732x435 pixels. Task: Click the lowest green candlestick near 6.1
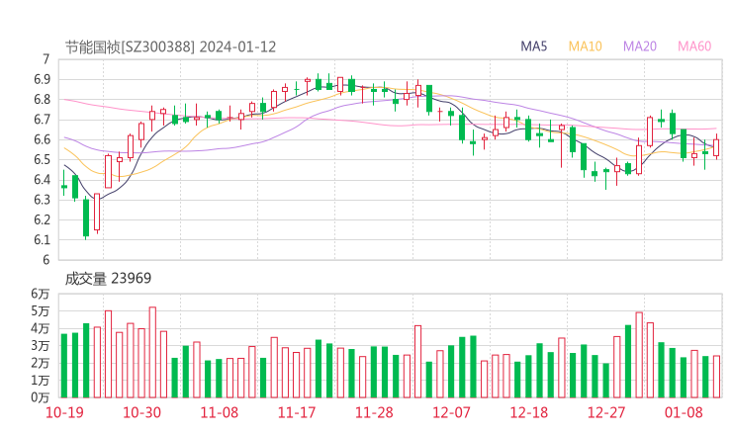click(x=86, y=217)
